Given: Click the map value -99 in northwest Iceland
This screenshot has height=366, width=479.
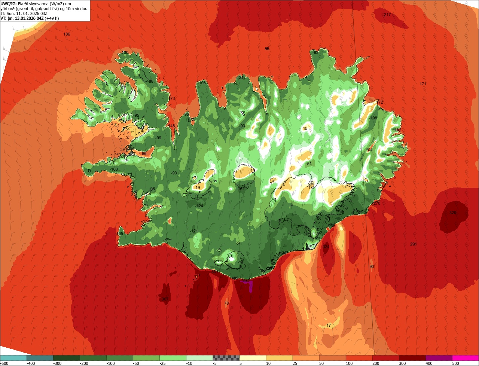Looking at the screenshot, I should (158, 138).
